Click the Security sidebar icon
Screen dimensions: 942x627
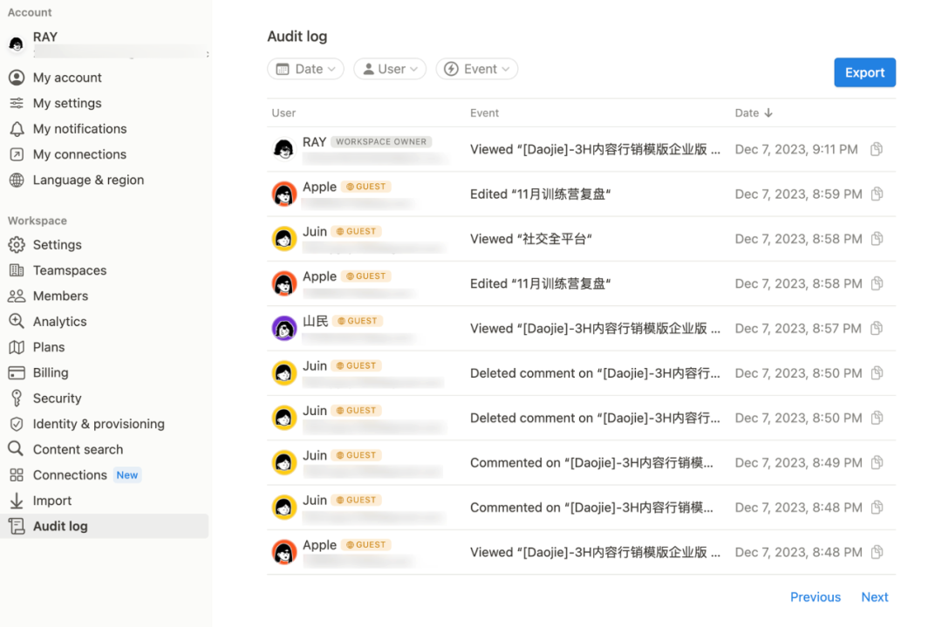coord(18,398)
